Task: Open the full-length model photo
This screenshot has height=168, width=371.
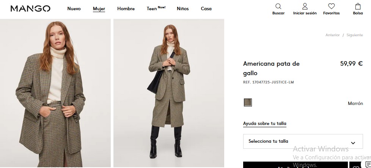Action: (168, 93)
